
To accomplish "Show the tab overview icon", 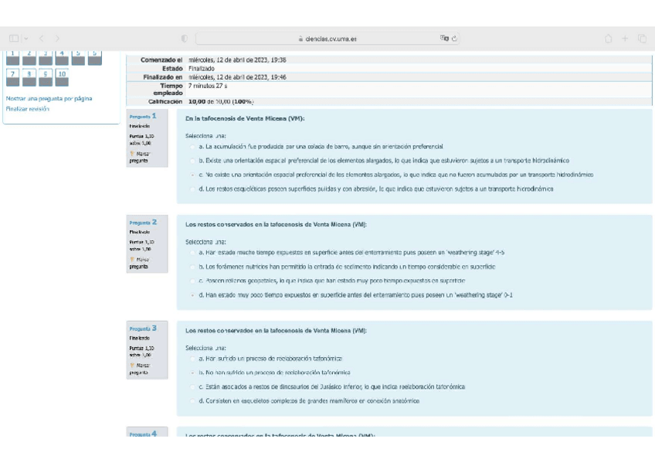I will [642, 38].
